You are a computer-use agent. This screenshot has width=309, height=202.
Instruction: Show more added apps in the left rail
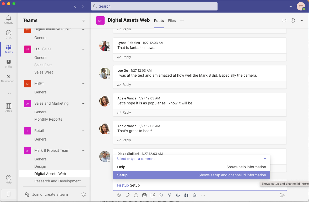(8, 93)
